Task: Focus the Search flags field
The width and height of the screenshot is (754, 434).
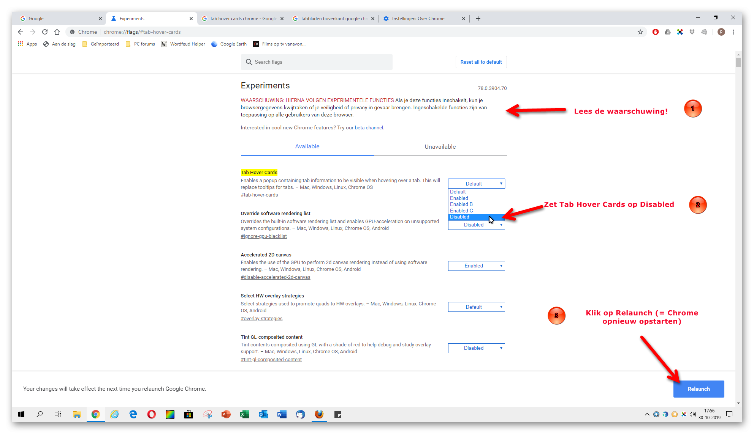Action: click(317, 62)
